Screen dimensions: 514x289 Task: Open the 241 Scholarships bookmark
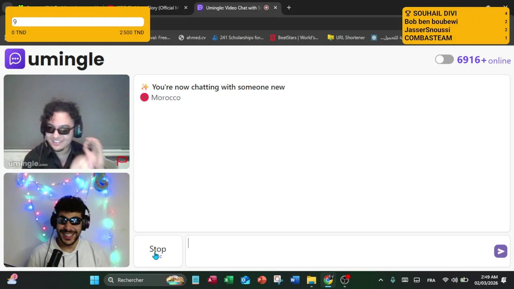[x=238, y=37]
